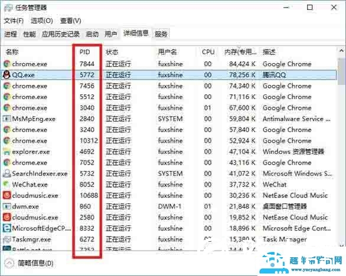This screenshot has height=276, width=346.
Task: Open the 选项(O) menu
Action: [41, 21]
